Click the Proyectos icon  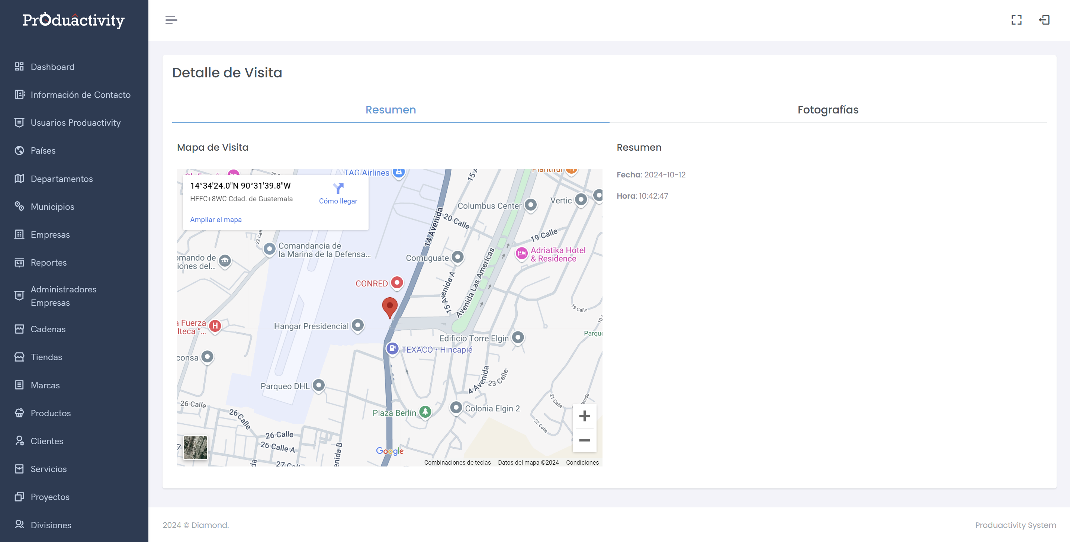[x=19, y=497]
